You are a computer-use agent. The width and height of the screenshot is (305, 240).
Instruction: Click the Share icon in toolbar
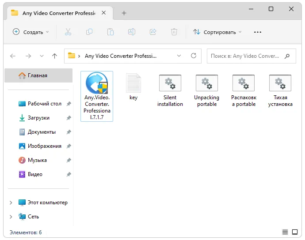point(153,32)
